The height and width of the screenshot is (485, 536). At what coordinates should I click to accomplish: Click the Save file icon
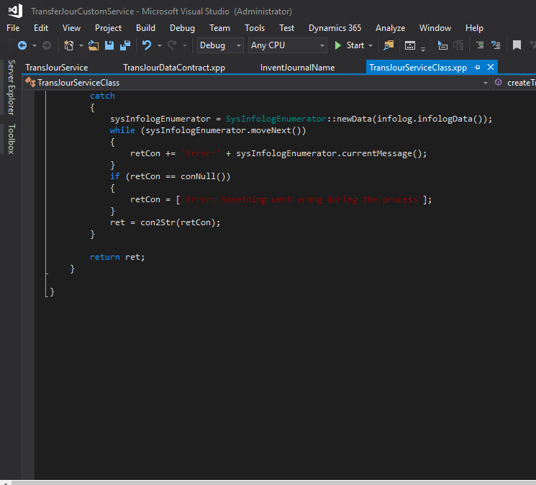[109, 45]
